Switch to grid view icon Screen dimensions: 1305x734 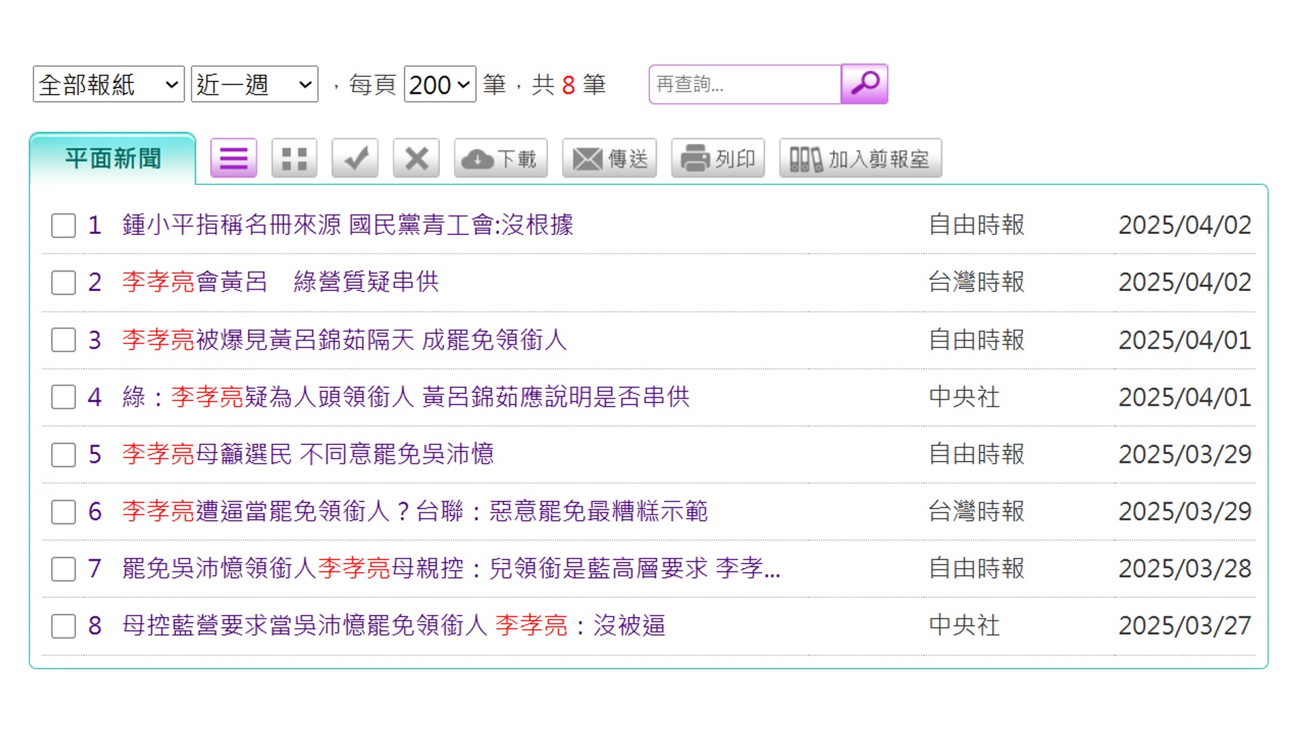point(294,158)
